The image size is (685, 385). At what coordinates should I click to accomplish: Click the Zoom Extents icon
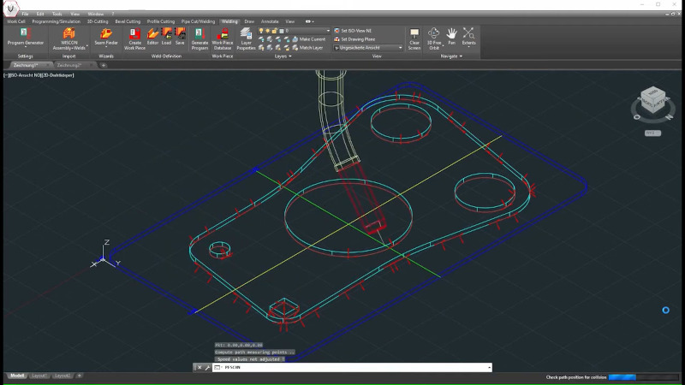[468, 33]
